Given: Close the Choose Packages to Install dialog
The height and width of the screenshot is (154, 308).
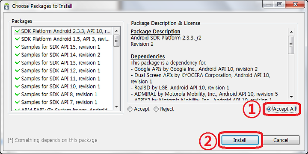Looking at the screenshot, I should pyautogui.click(x=295, y=4).
